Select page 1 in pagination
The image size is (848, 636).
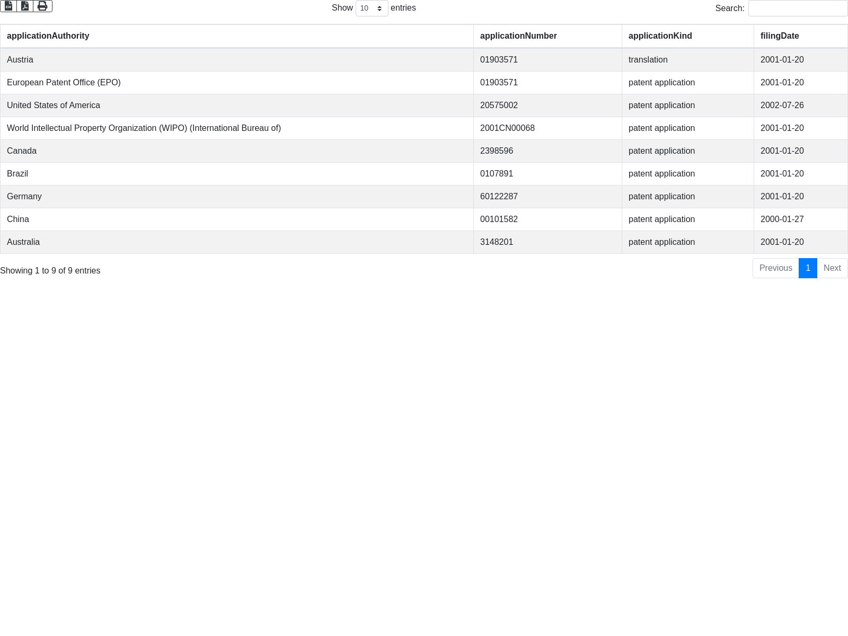(x=808, y=268)
